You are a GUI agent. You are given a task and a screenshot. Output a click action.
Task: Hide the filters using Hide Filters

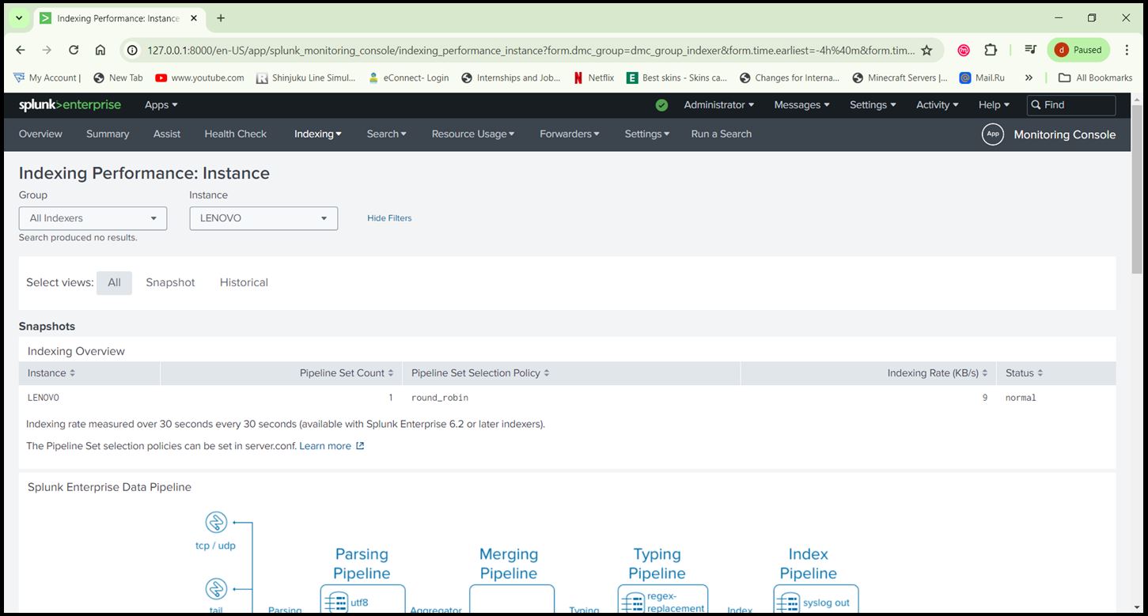pyautogui.click(x=388, y=218)
